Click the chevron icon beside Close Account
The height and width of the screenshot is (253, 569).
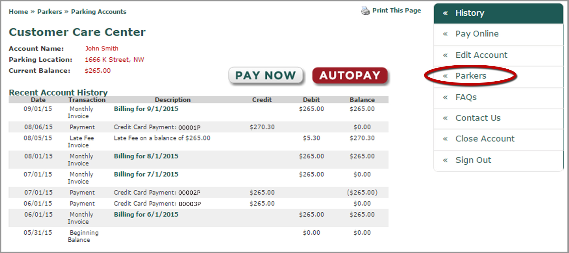pos(445,139)
